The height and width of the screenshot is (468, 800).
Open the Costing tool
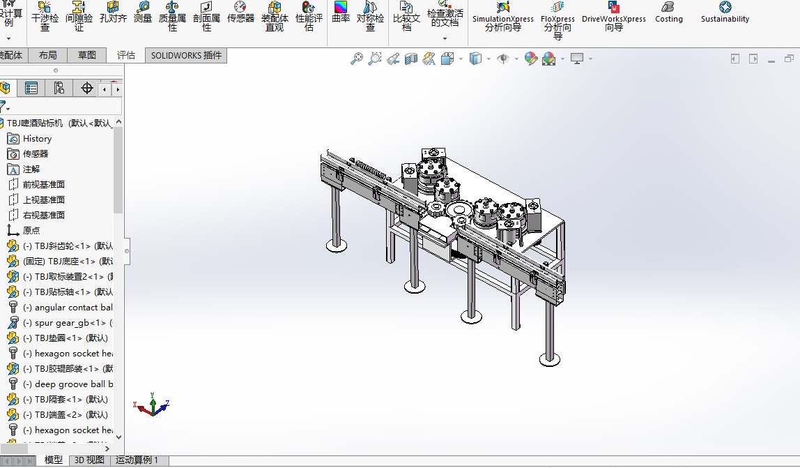pos(668,13)
